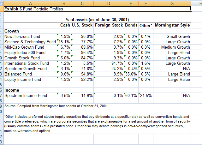This screenshot has width=202, height=145.
Task: Click the select-all corner button
Action: (x=2, y=3)
